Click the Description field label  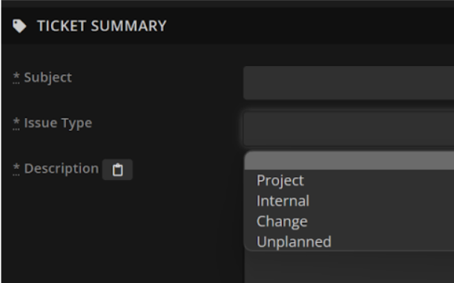tap(62, 168)
